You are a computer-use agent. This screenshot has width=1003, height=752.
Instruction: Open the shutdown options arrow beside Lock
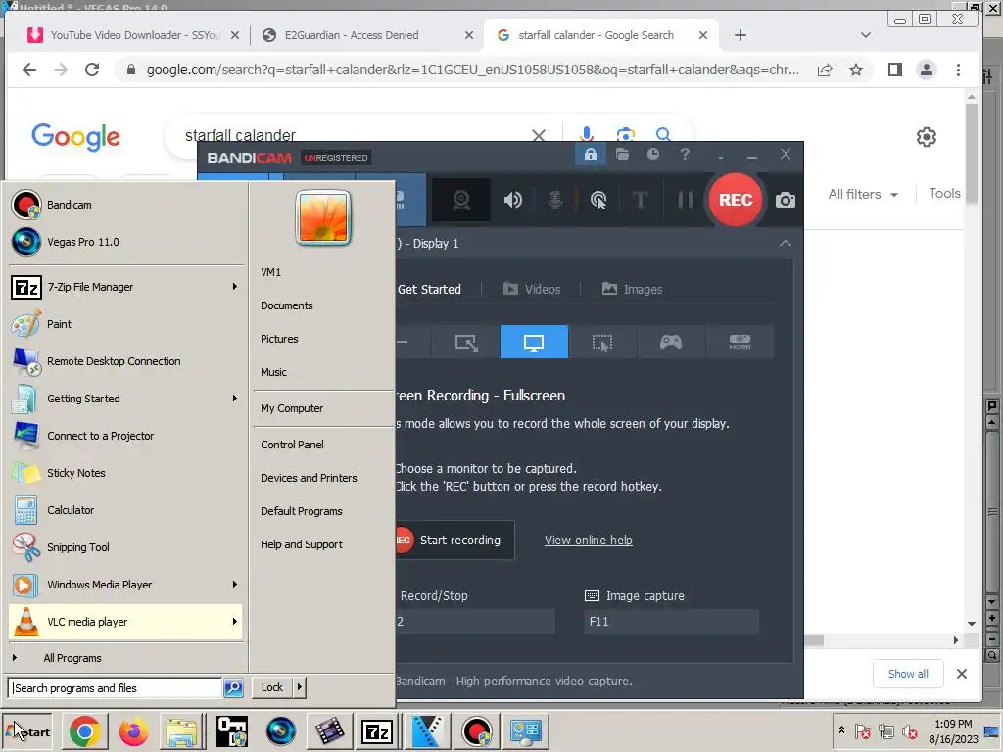[300, 687]
